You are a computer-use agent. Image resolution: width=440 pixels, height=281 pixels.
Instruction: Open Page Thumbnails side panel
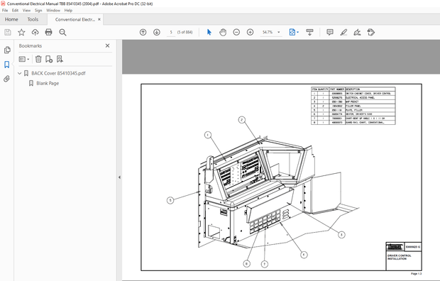pos(7,50)
